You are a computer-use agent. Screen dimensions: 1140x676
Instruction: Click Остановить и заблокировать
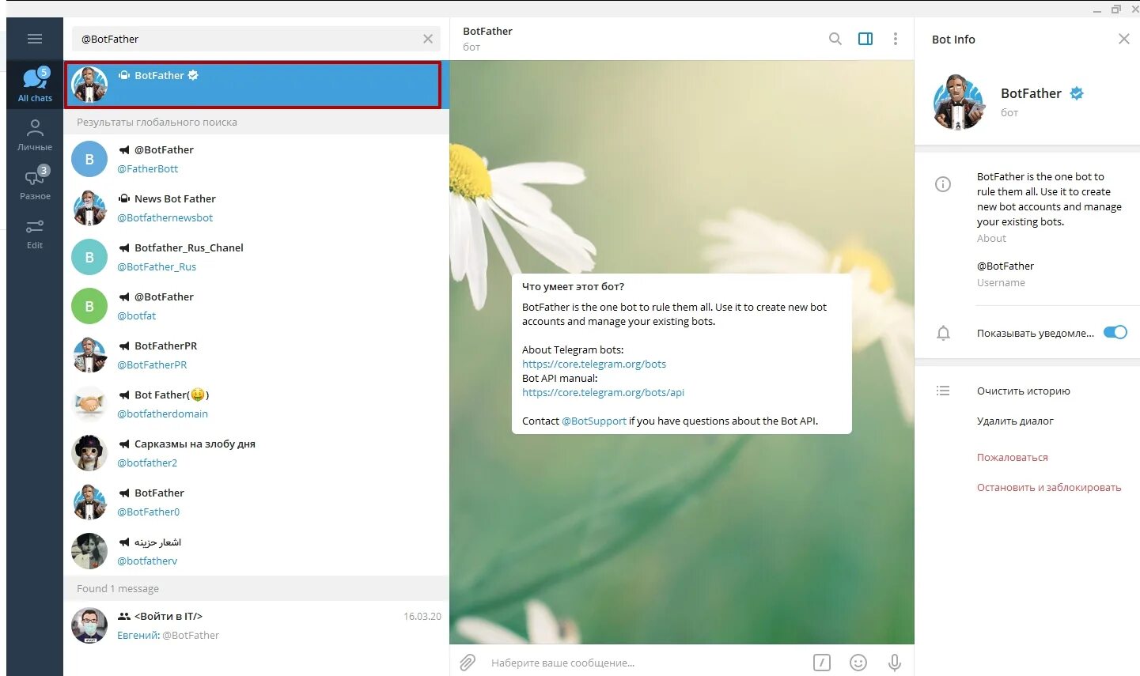(1049, 488)
